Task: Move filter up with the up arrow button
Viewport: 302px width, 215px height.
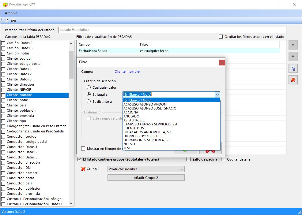Action: [x=293, y=45]
